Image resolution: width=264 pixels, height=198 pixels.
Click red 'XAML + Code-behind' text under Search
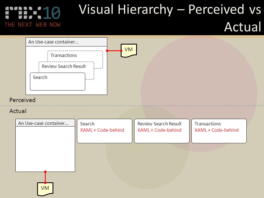click(102, 130)
